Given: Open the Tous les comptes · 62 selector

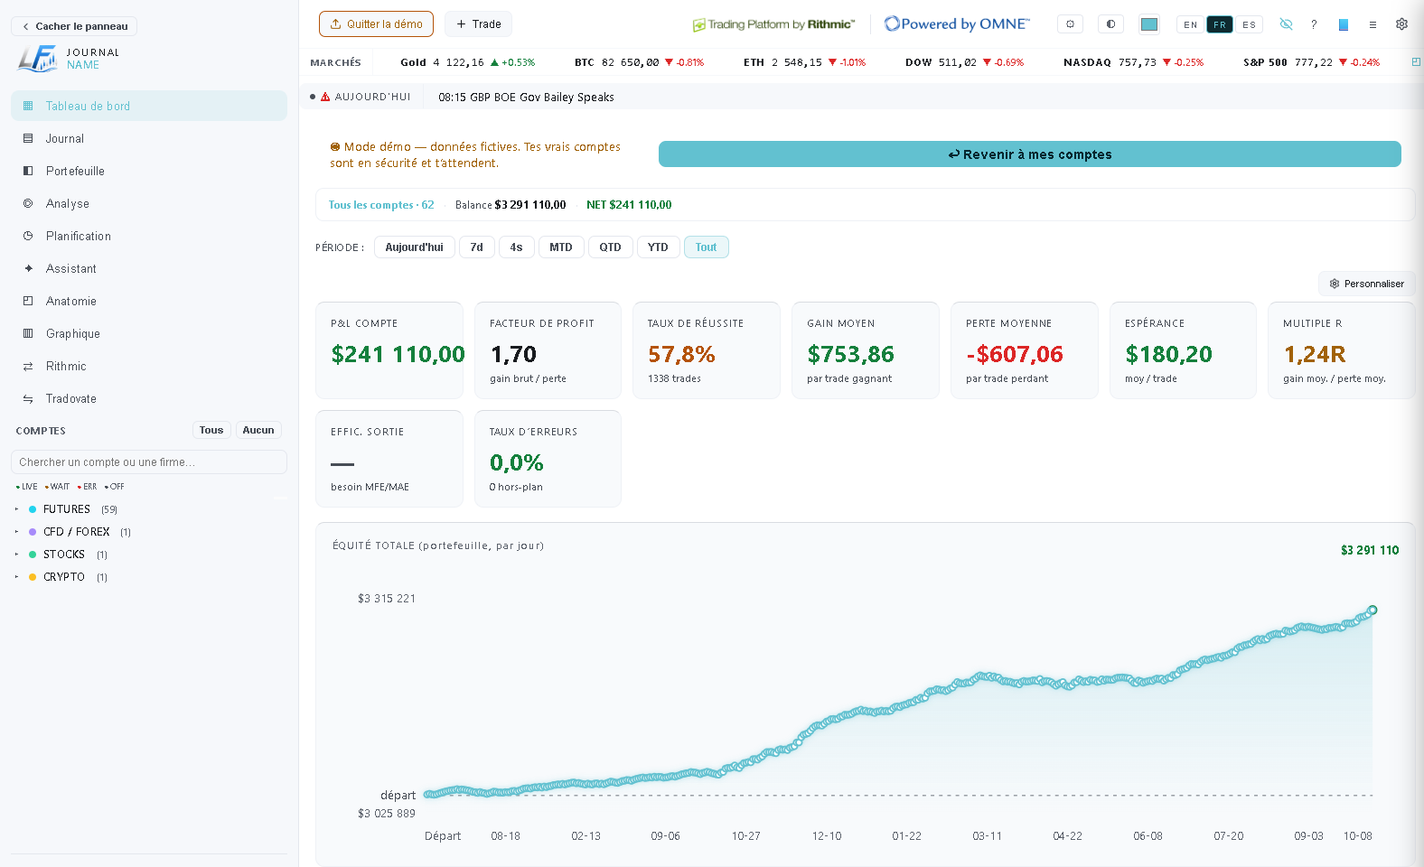Looking at the screenshot, I should click(x=381, y=205).
